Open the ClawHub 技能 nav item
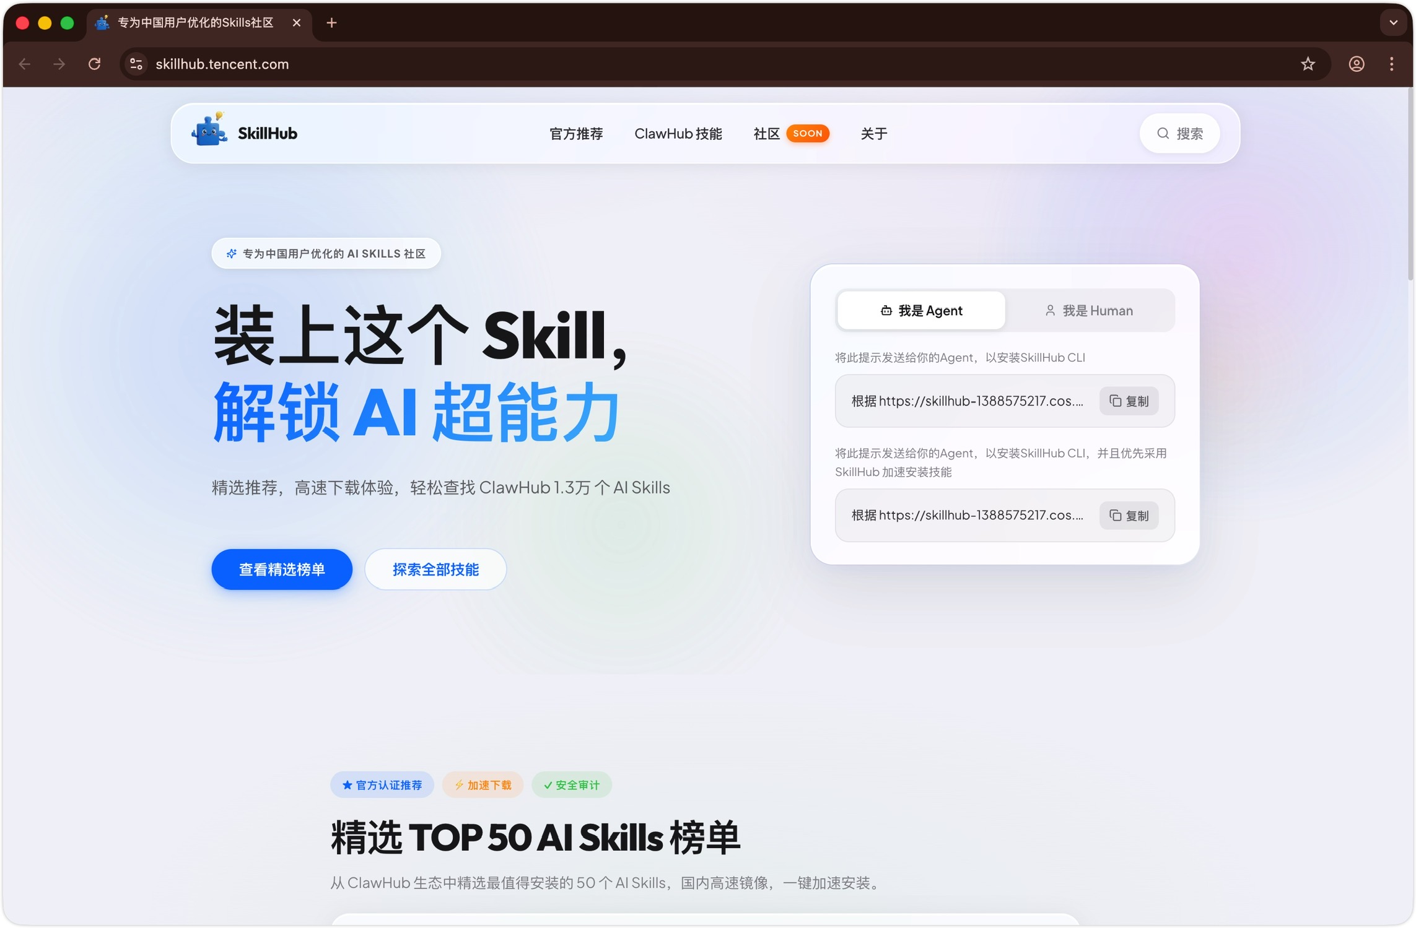The width and height of the screenshot is (1416, 928). (x=678, y=133)
